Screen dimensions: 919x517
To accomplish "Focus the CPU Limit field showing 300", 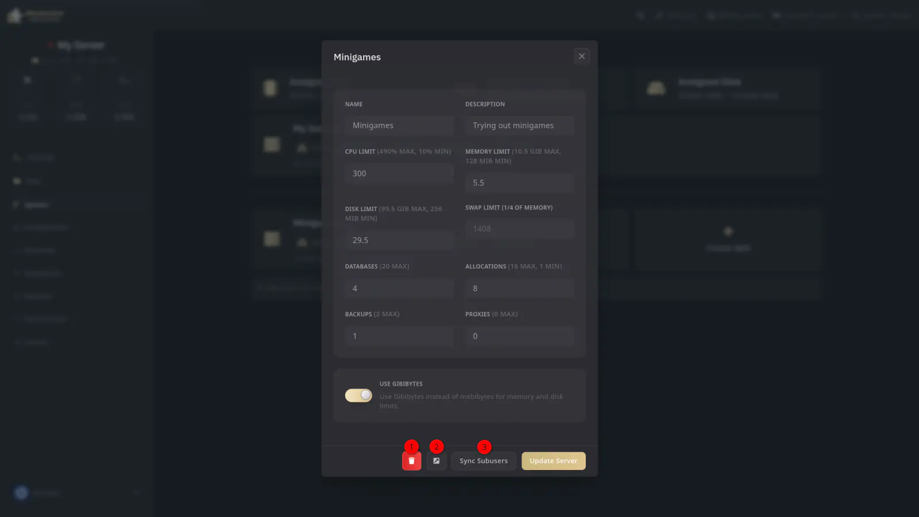I will pos(399,173).
